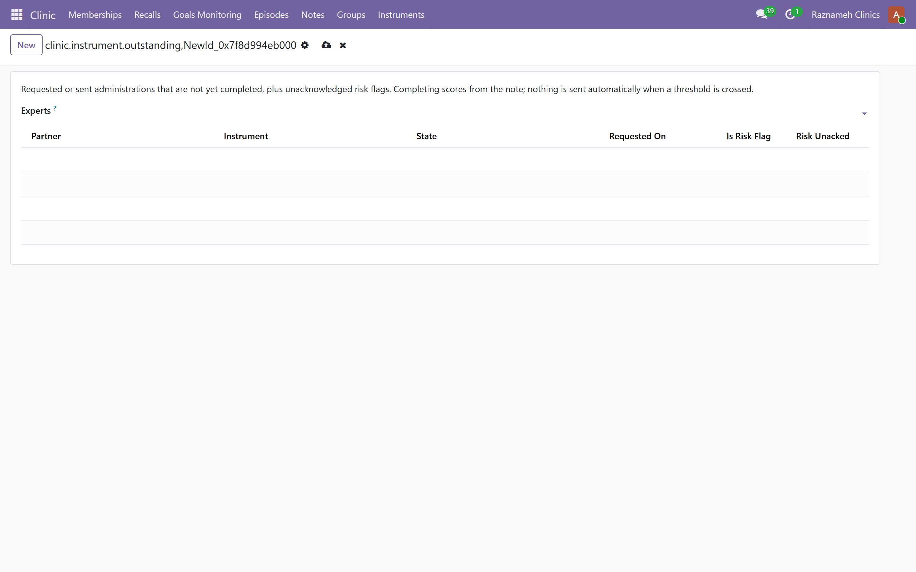Show the Experts field help tooltip
The width and height of the screenshot is (916, 572).
point(55,108)
